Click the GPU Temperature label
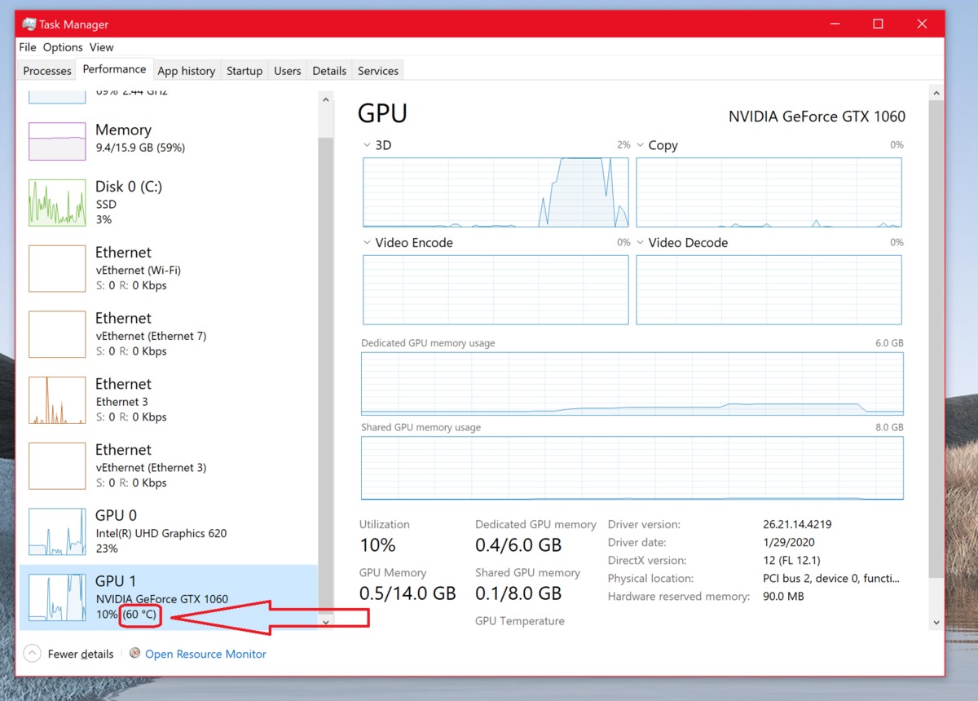This screenshot has width=978, height=701. [520, 621]
